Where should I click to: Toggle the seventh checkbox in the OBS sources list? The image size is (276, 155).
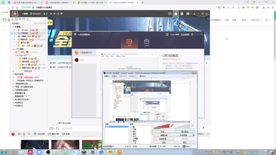[131, 141]
